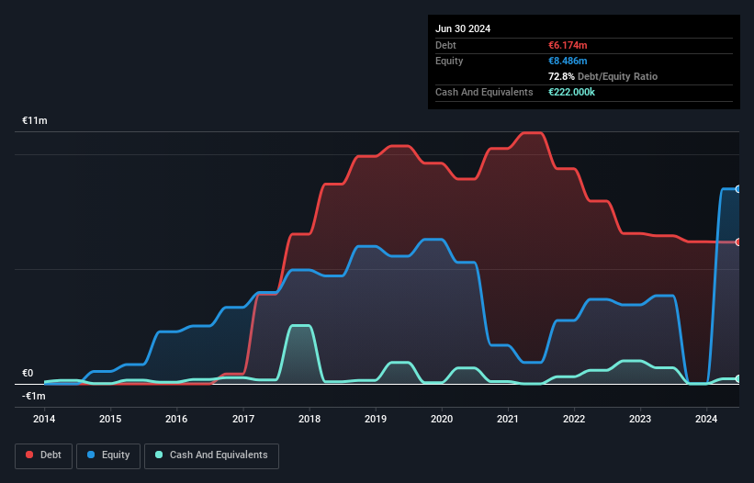This screenshot has height=483, width=754.
Task: Click the red Debt legend dot
Action: click(29, 455)
